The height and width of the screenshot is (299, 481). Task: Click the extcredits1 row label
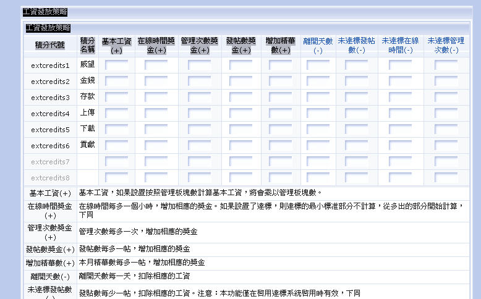[x=50, y=65]
